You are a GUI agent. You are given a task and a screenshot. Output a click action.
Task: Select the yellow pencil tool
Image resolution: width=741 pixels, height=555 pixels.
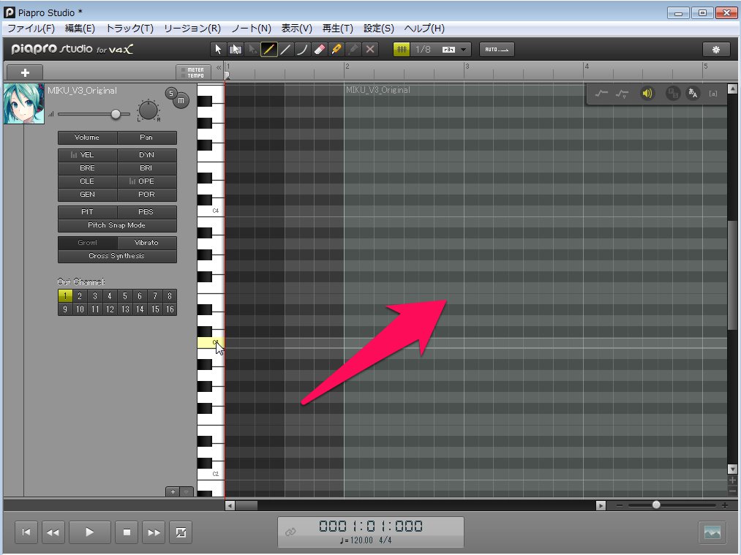point(269,49)
